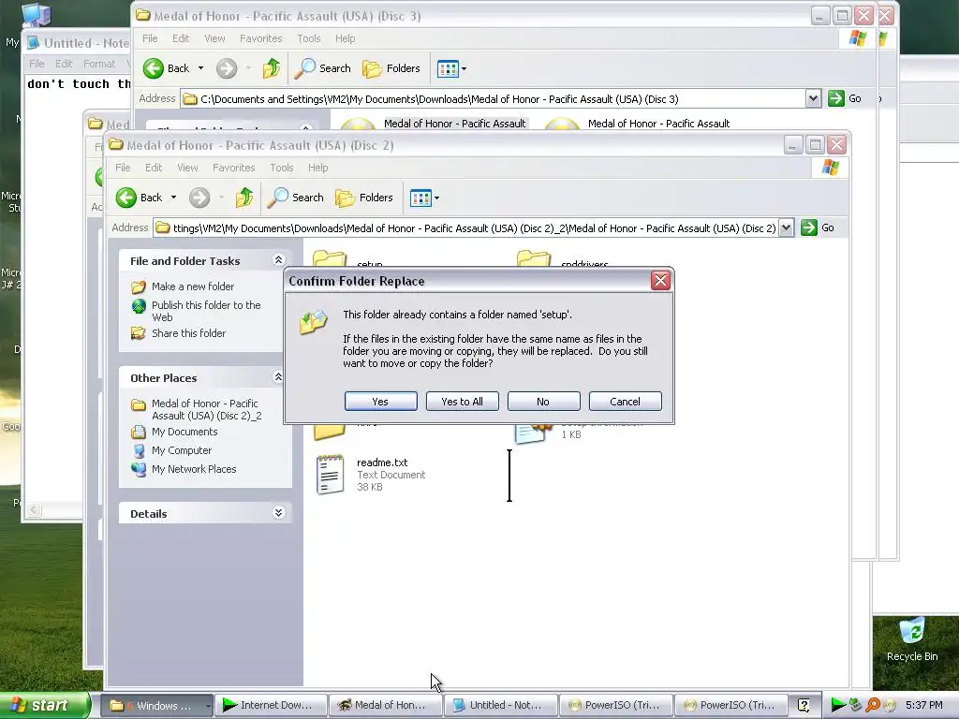Open File menu in Disc 2 window
Image resolution: width=959 pixels, height=719 pixels.
(123, 168)
